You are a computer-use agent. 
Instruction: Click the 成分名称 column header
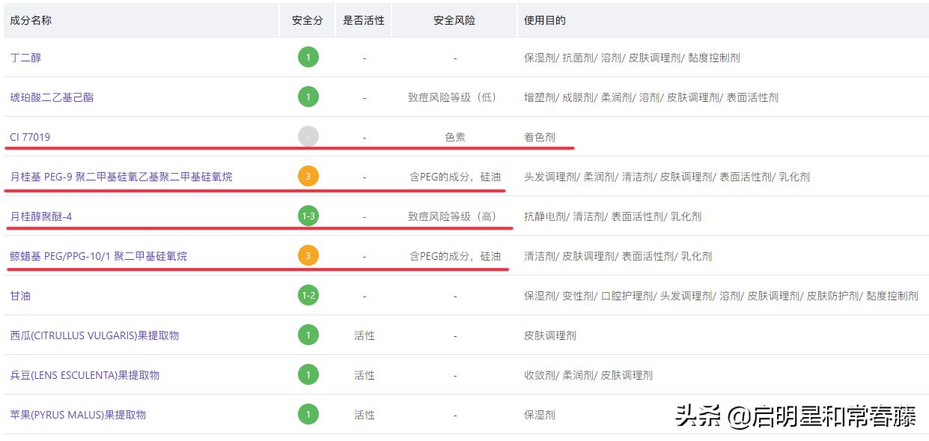31,20
